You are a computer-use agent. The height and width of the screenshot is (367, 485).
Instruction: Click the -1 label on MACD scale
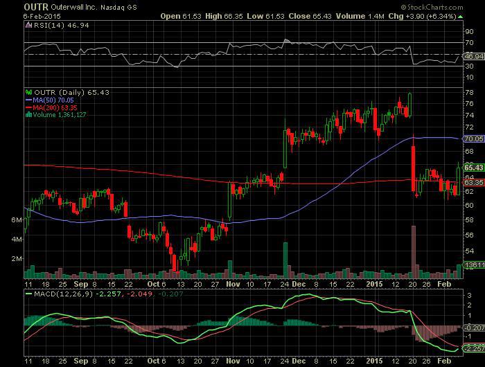[x=469, y=337]
